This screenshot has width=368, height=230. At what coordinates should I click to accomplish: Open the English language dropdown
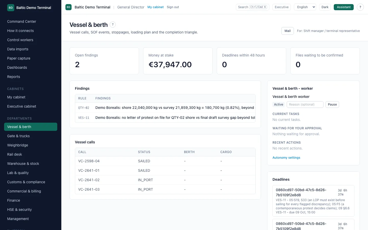[305, 7]
